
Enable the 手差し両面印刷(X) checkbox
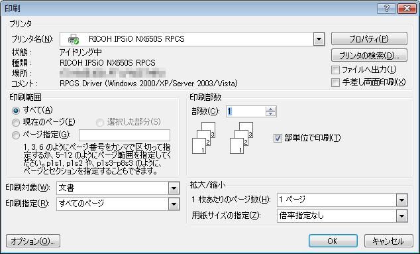[335, 82]
